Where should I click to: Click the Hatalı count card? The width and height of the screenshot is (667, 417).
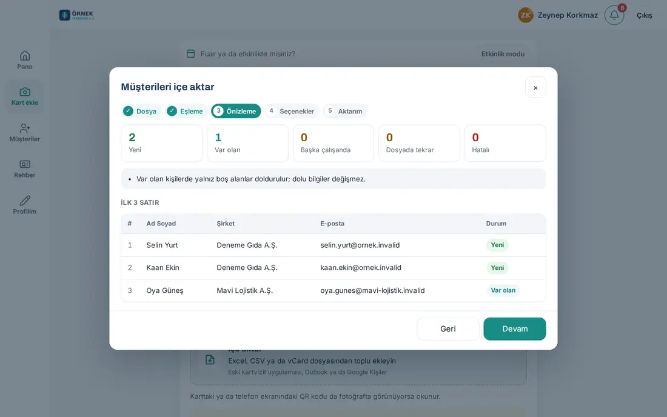coord(505,143)
